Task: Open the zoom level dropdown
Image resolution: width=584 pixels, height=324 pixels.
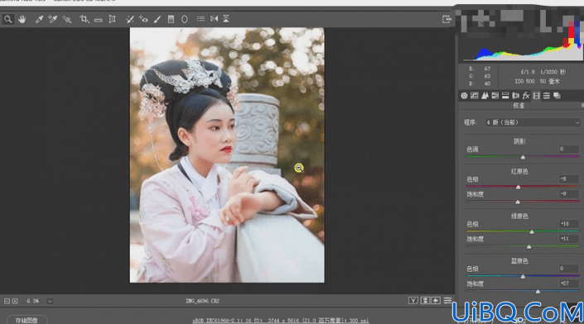Action: click(x=50, y=301)
